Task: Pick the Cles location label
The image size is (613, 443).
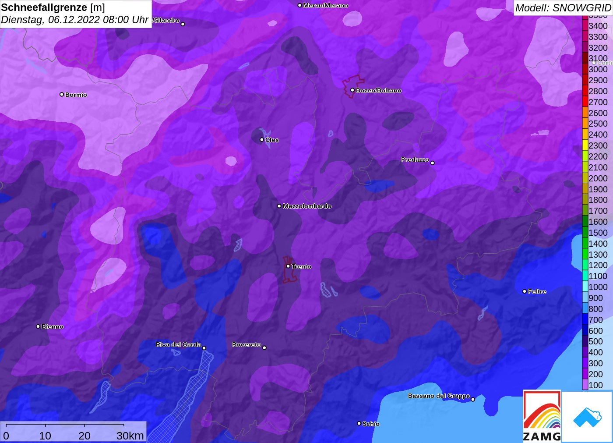Action: (x=272, y=140)
